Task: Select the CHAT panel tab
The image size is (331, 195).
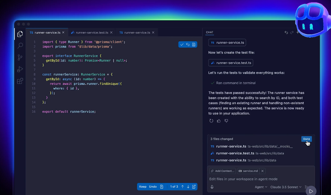Action: click(209, 32)
